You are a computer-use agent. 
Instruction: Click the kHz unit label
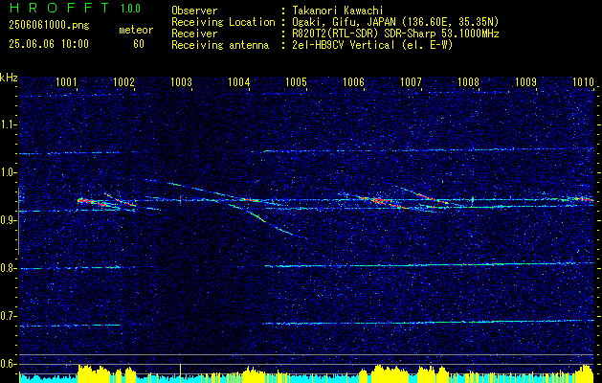point(9,78)
